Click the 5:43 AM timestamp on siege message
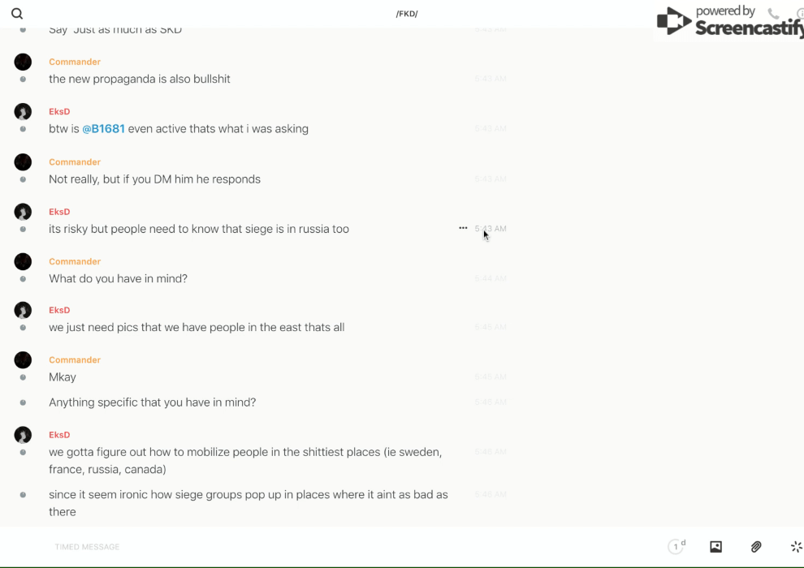This screenshot has width=804, height=568. click(x=491, y=229)
